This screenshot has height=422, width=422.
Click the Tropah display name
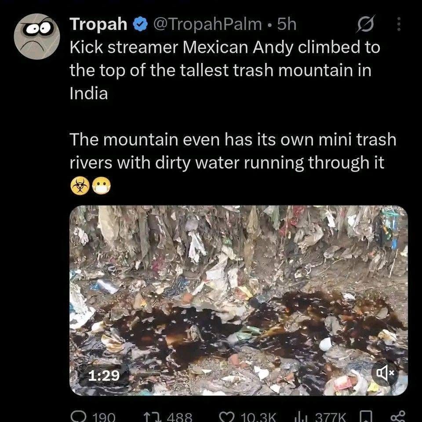click(98, 24)
